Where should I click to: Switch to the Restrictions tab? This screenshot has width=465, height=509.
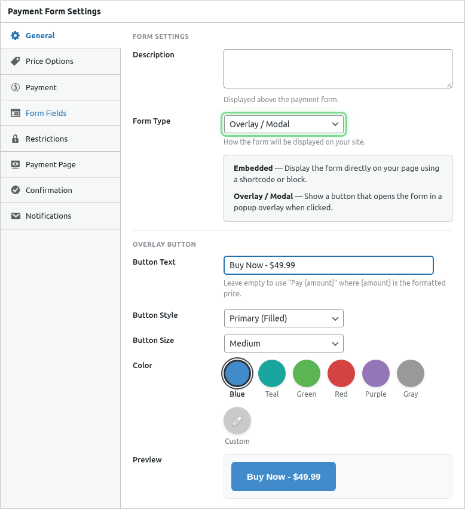[48, 138]
